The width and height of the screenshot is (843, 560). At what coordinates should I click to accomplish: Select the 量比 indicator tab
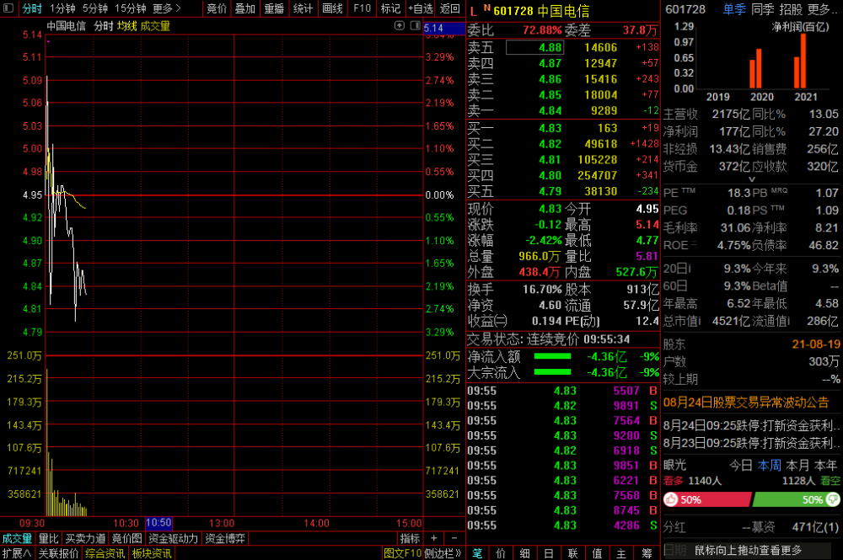coord(48,538)
